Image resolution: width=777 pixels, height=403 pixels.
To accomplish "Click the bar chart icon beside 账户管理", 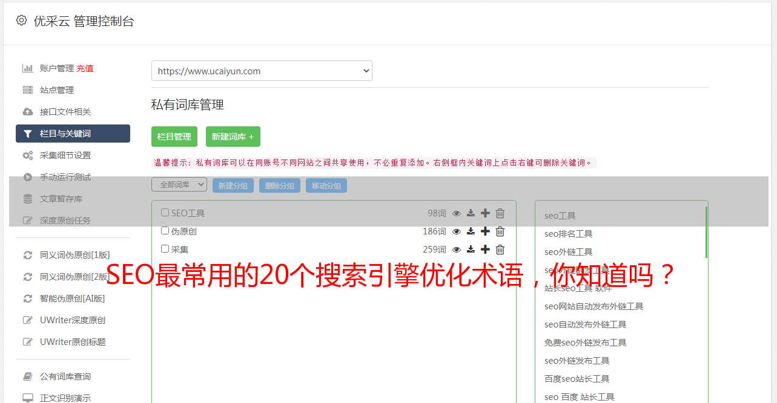I will (x=28, y=68).
